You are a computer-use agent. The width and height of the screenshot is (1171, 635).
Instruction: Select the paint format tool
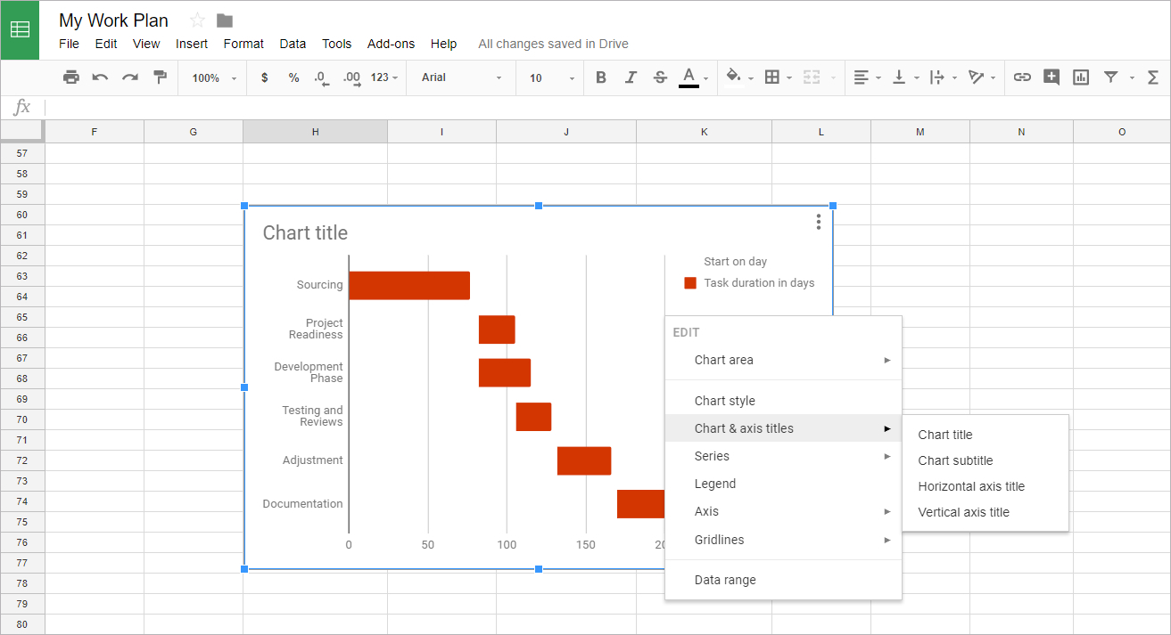click(x=161, y=77)
